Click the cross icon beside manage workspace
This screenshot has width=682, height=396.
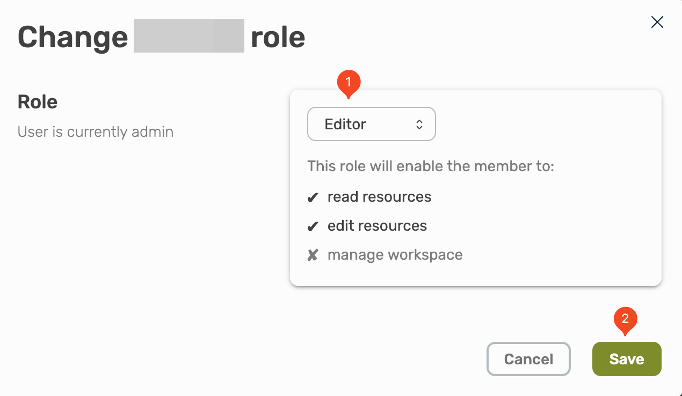[x=313, y=255]
